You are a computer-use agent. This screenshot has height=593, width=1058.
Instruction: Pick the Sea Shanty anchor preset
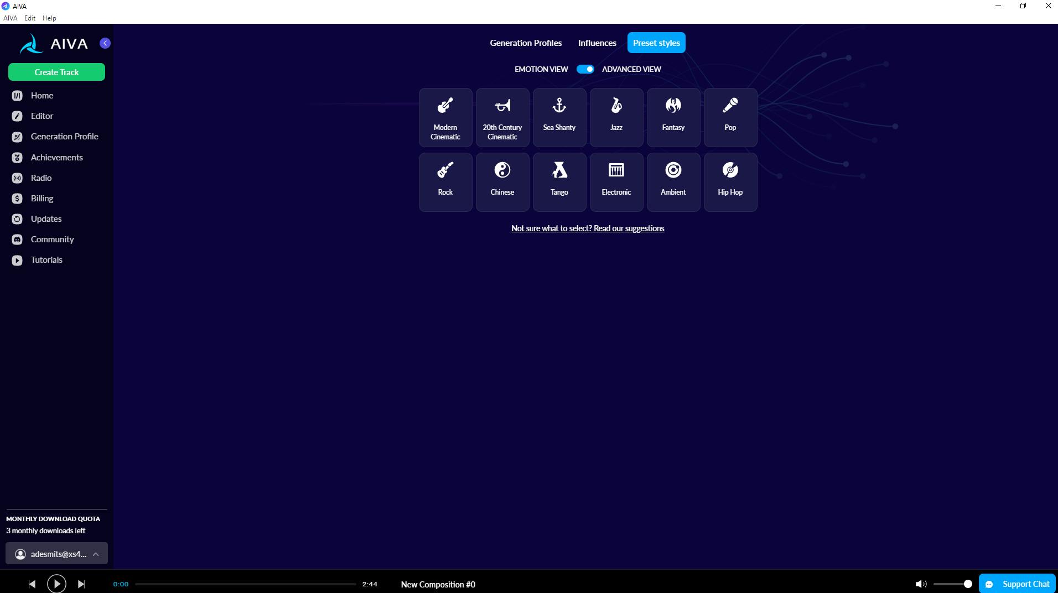559,117
